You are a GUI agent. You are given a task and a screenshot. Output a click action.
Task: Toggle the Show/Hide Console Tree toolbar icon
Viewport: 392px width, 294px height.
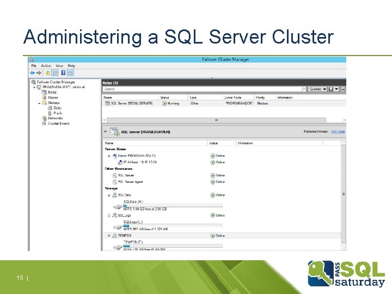pos(55,73)
